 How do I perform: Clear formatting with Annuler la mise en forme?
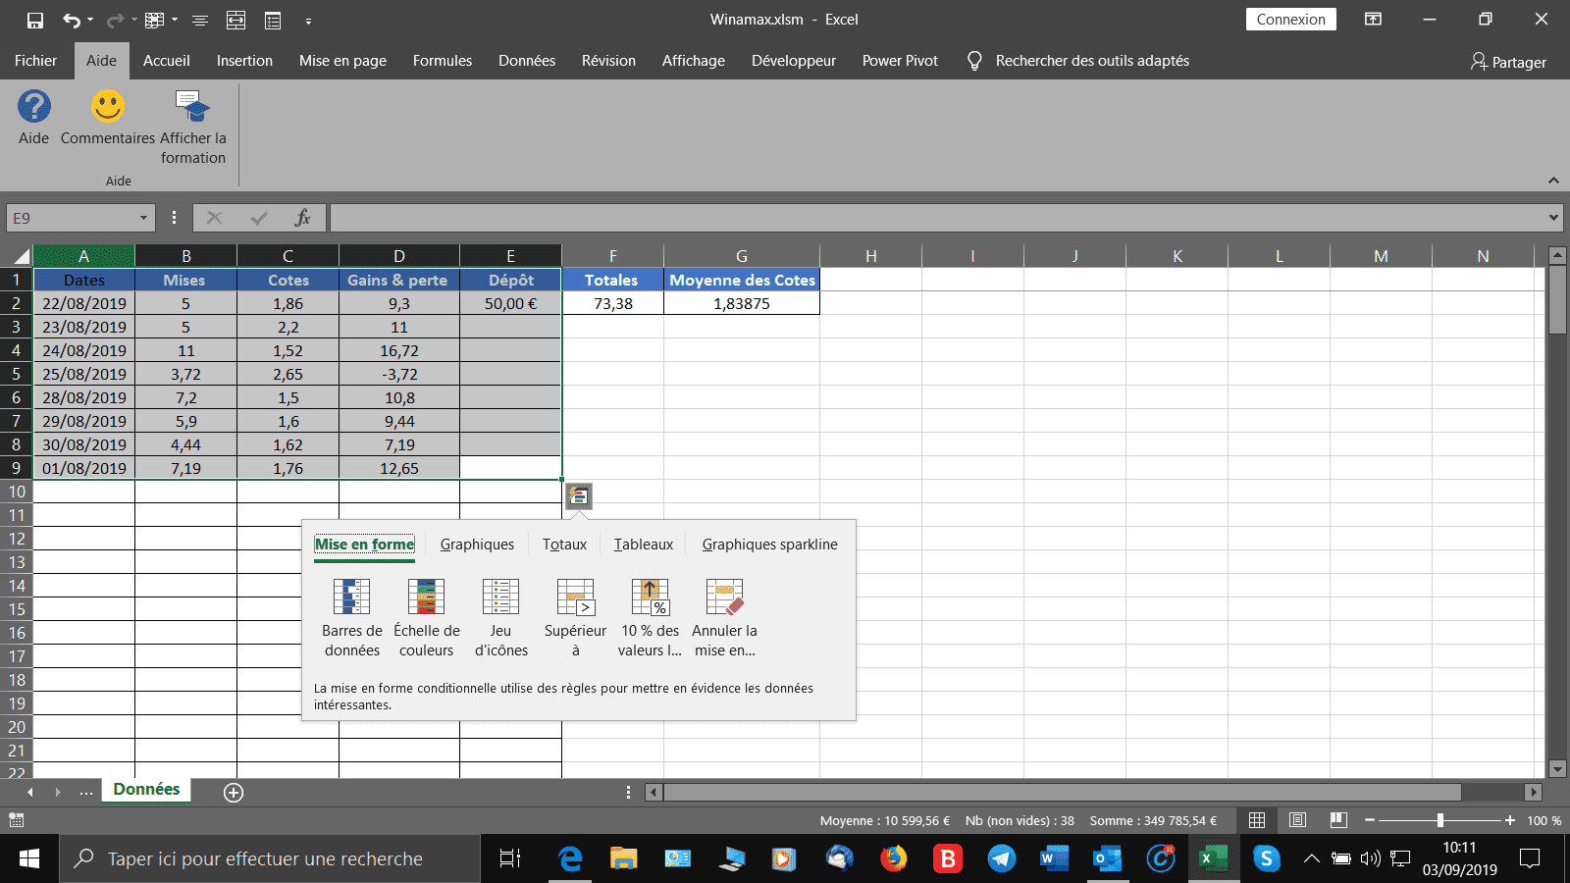click(724, 597)
